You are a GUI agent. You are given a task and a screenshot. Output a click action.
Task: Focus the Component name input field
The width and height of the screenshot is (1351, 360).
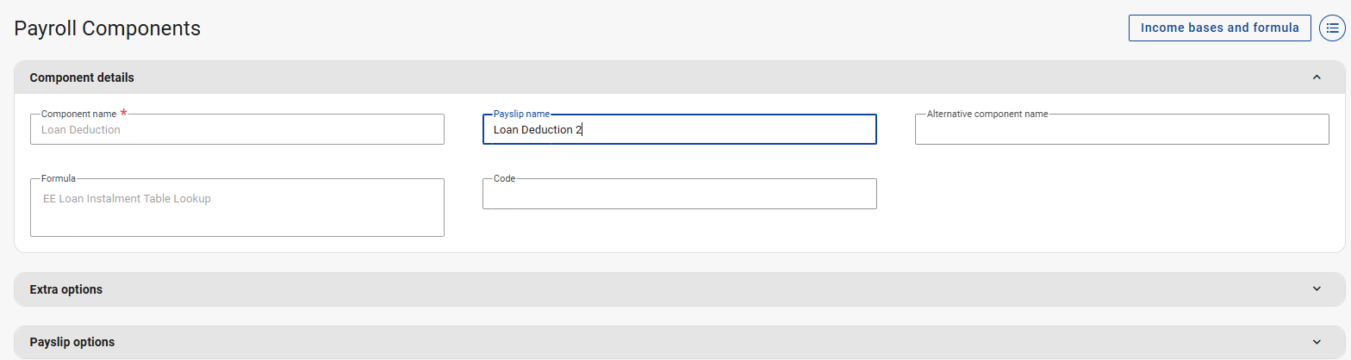click(x=237, y=130)
